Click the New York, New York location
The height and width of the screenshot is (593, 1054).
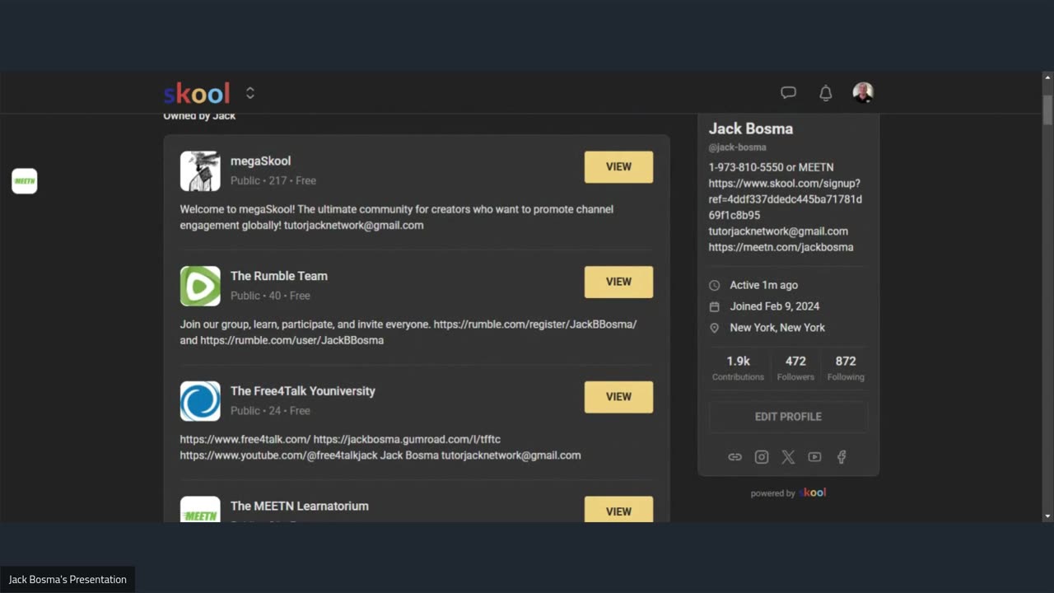pos(777,328)
